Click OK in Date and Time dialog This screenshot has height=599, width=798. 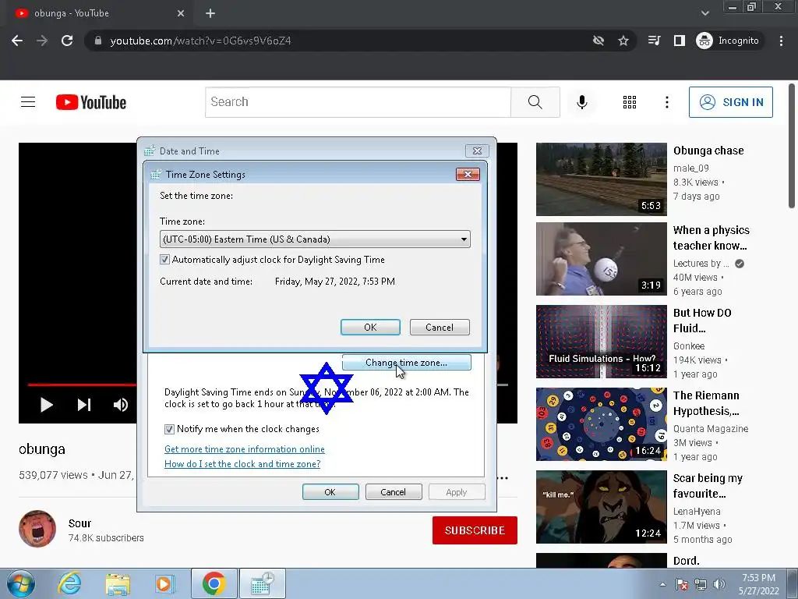point(330,492)
